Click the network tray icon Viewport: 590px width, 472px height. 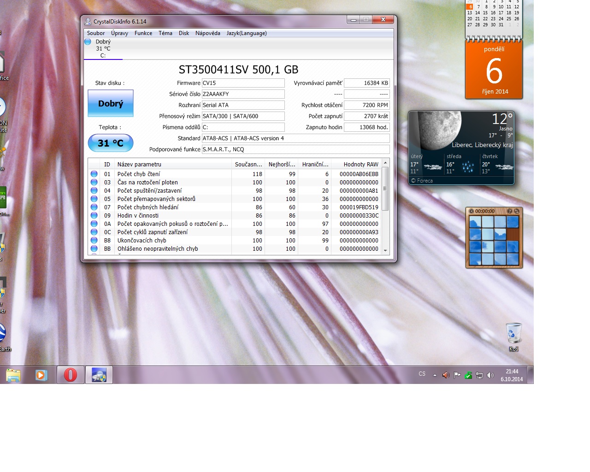coord(479,375)
